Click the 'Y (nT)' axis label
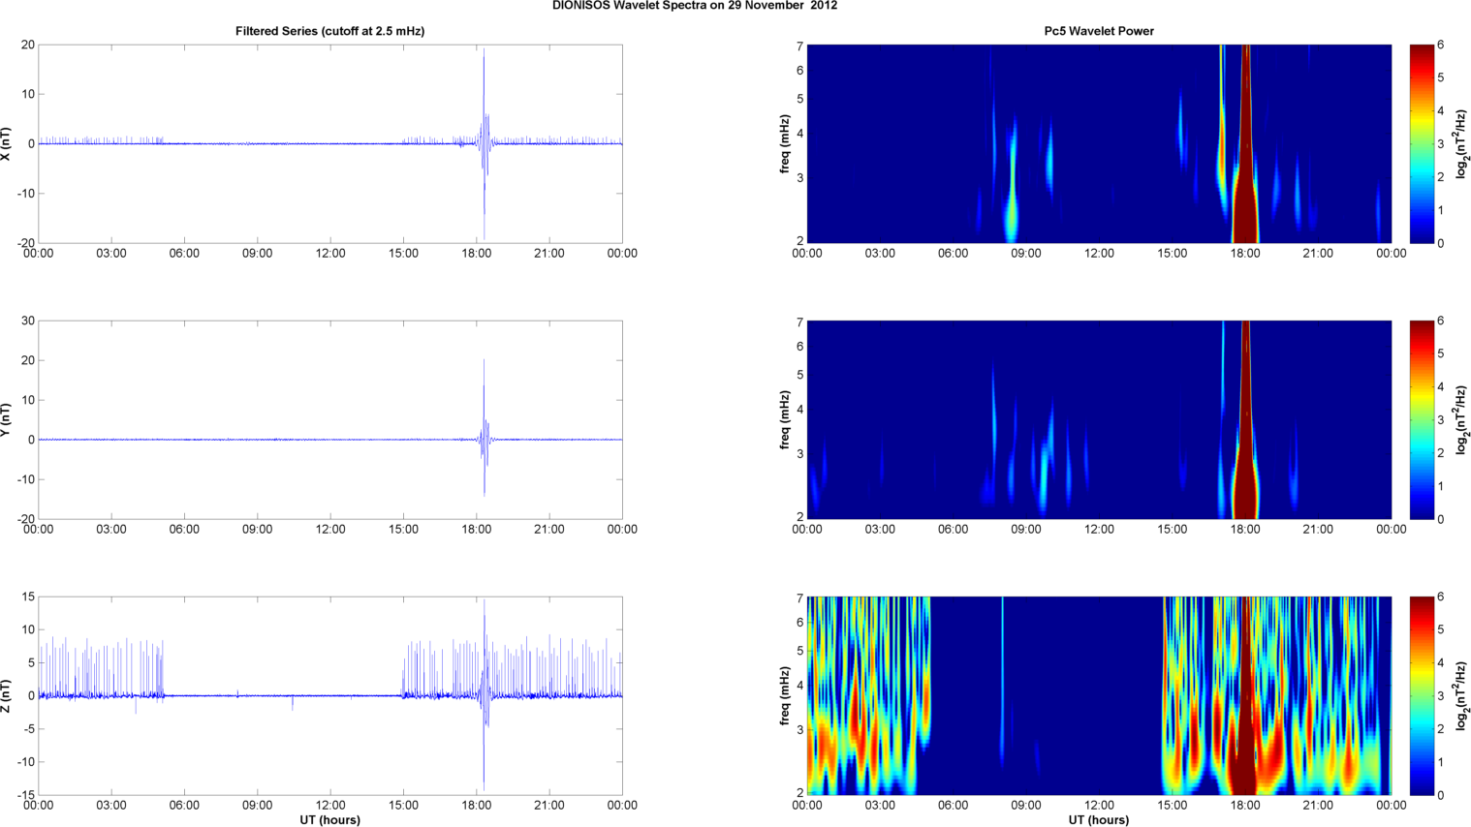Screen dimensions: 1471x827 pyautogui.click(x=6, y=420)
